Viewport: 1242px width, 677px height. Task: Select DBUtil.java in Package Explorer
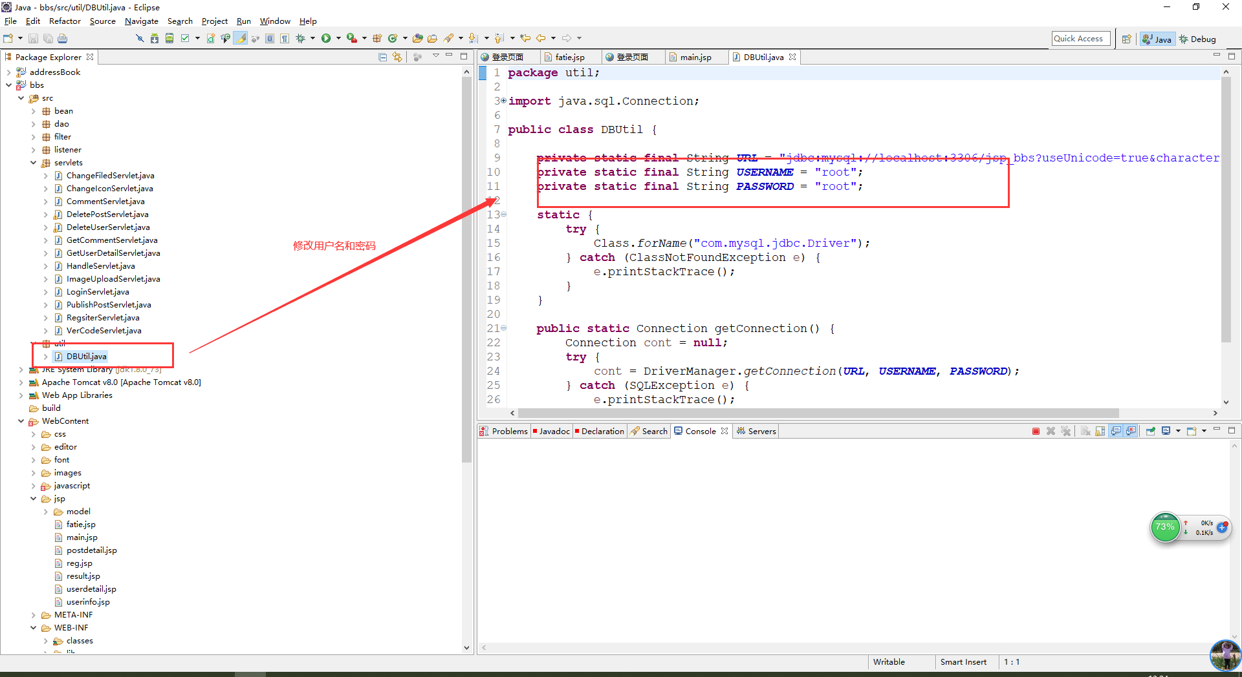point(86,356)
